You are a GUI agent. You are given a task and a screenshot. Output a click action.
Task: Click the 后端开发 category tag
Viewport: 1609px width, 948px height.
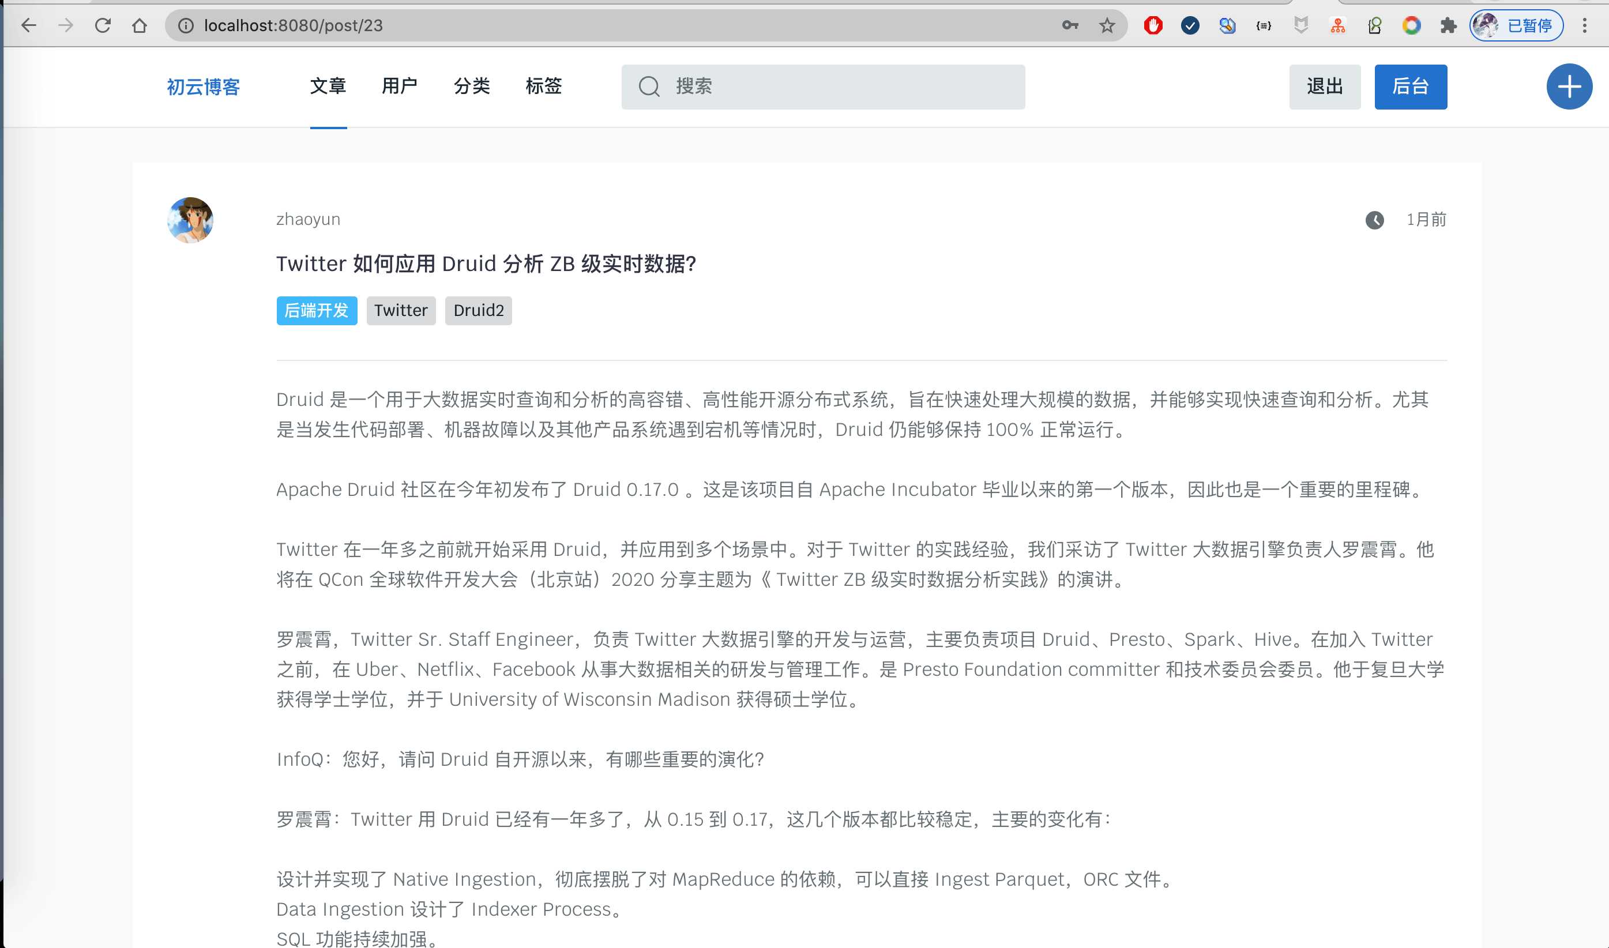point(316,310)
